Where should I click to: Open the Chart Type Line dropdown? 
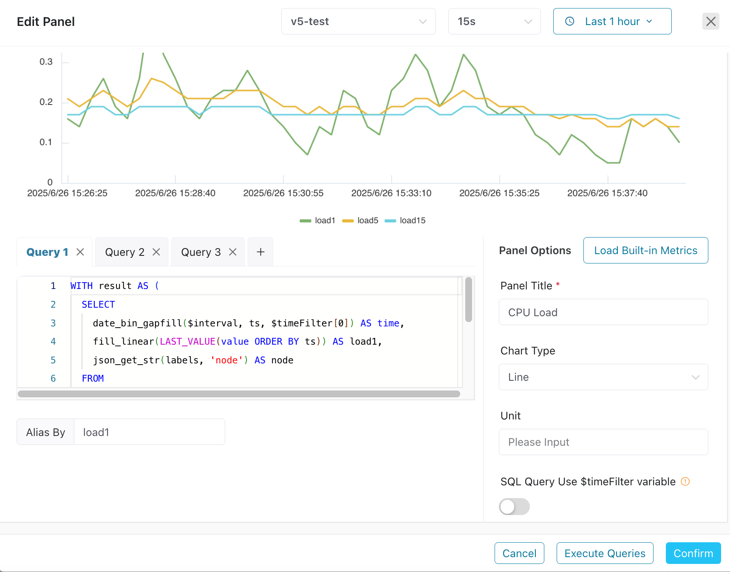pyautogui.click(x=603, y=377)
